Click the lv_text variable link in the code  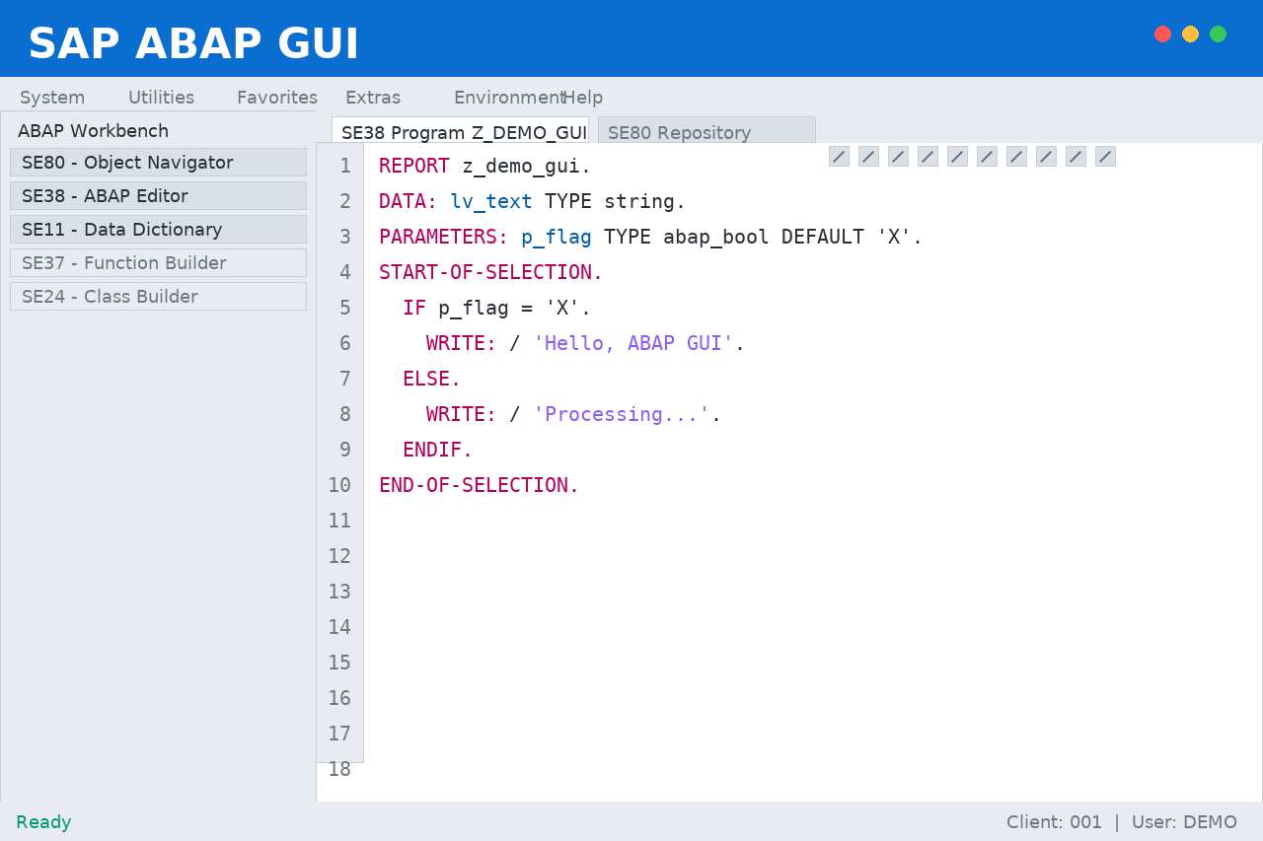click(x=491, y=201)
